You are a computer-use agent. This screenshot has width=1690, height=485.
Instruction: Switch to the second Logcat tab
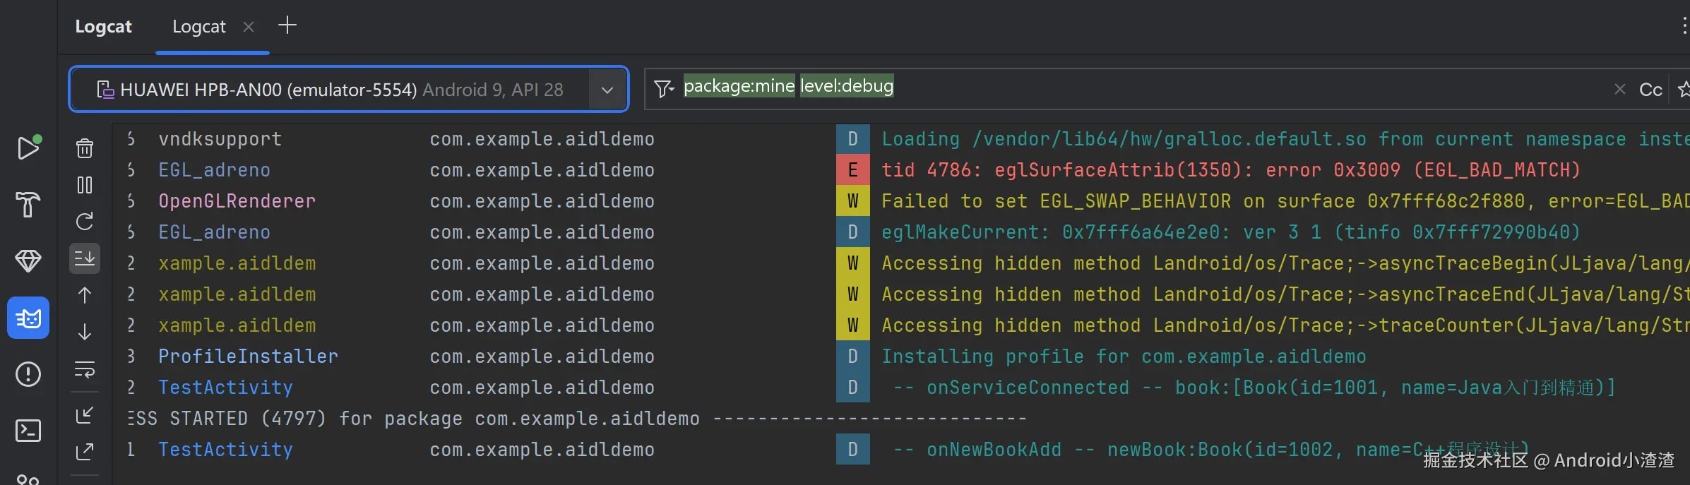click(199, 27)
